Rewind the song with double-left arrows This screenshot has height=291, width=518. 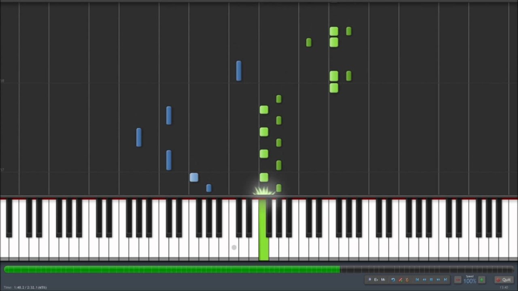[x=424, y=280]
